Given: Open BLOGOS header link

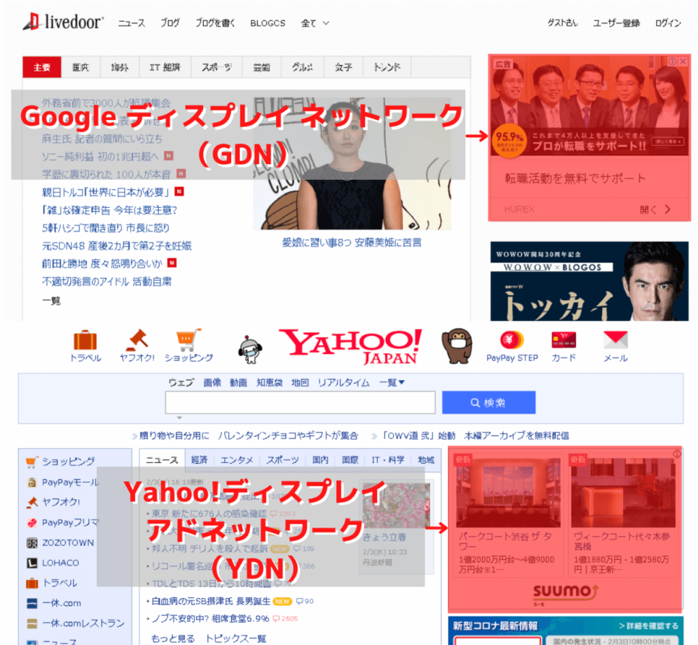Looking at the screenshot, I should [x=267, y=23].
